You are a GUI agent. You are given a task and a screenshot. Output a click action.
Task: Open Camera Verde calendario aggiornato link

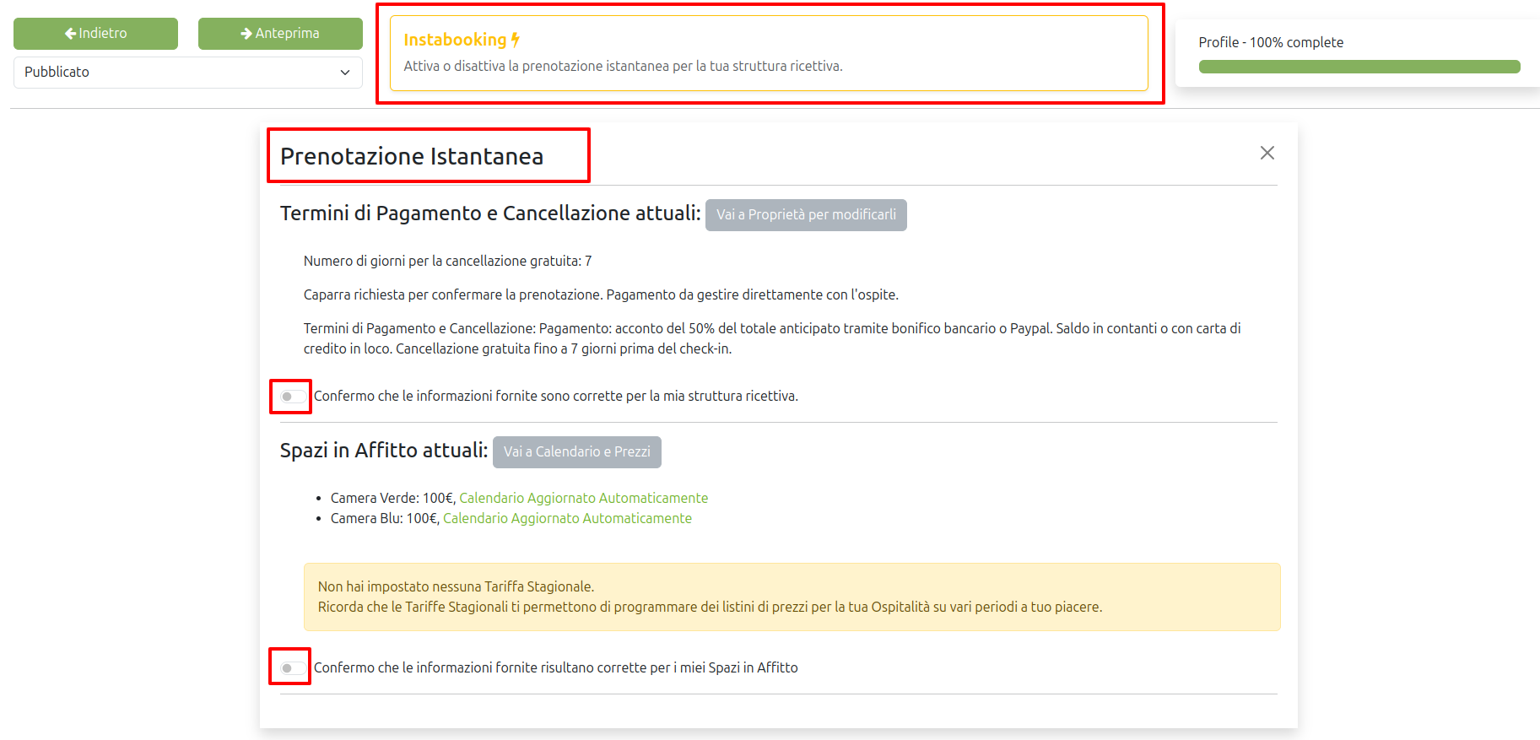click(583, 499)
